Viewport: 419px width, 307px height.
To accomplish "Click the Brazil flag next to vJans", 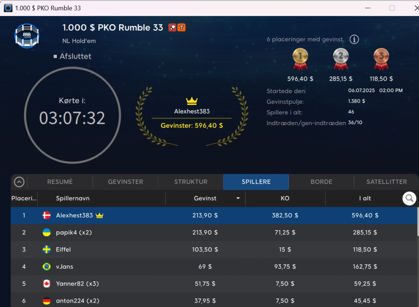I will click(x=47, y=267).
